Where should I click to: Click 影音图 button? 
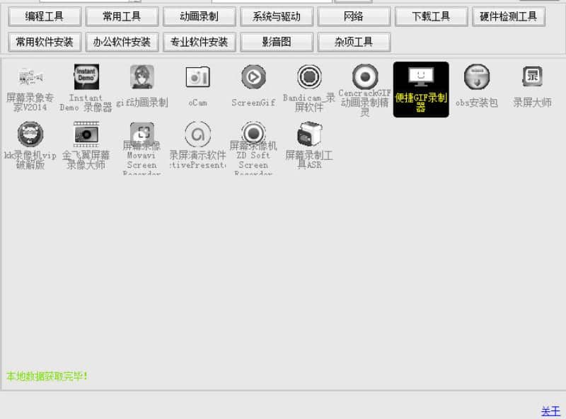click(277, 42)
